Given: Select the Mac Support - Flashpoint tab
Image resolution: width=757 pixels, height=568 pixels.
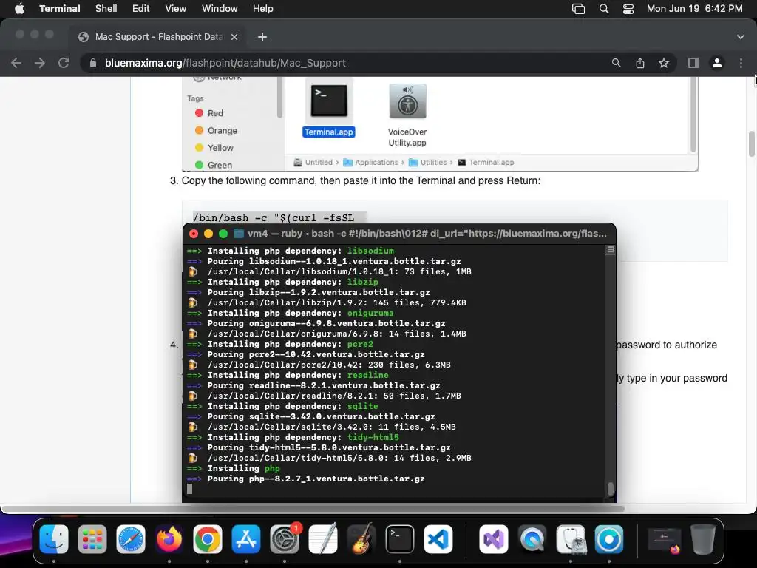Looking at the screenshot, I should [x=158, y=37].
